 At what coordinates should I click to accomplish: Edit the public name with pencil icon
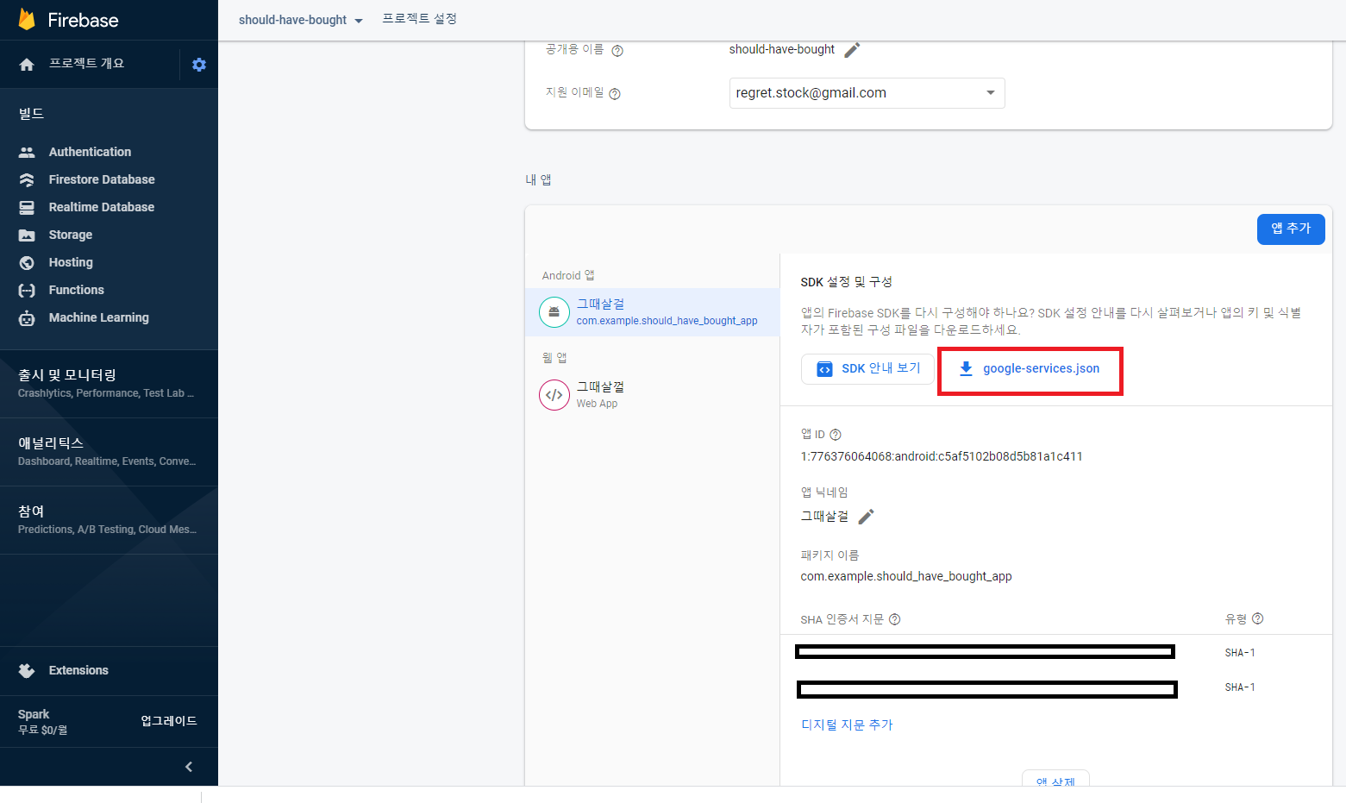click(x=852, y=50)
